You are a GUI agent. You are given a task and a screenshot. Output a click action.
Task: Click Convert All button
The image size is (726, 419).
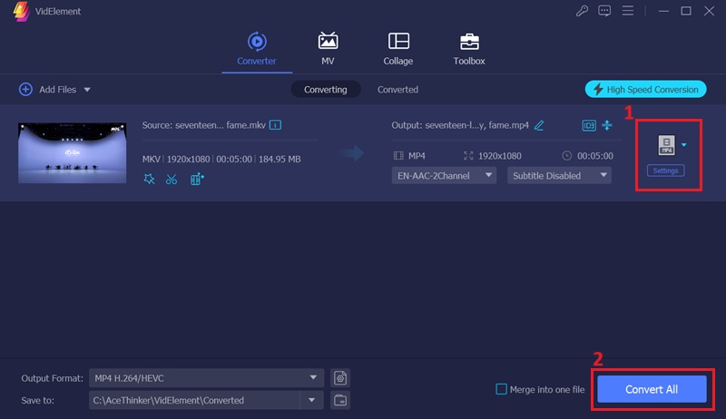(x=652, y=389)
